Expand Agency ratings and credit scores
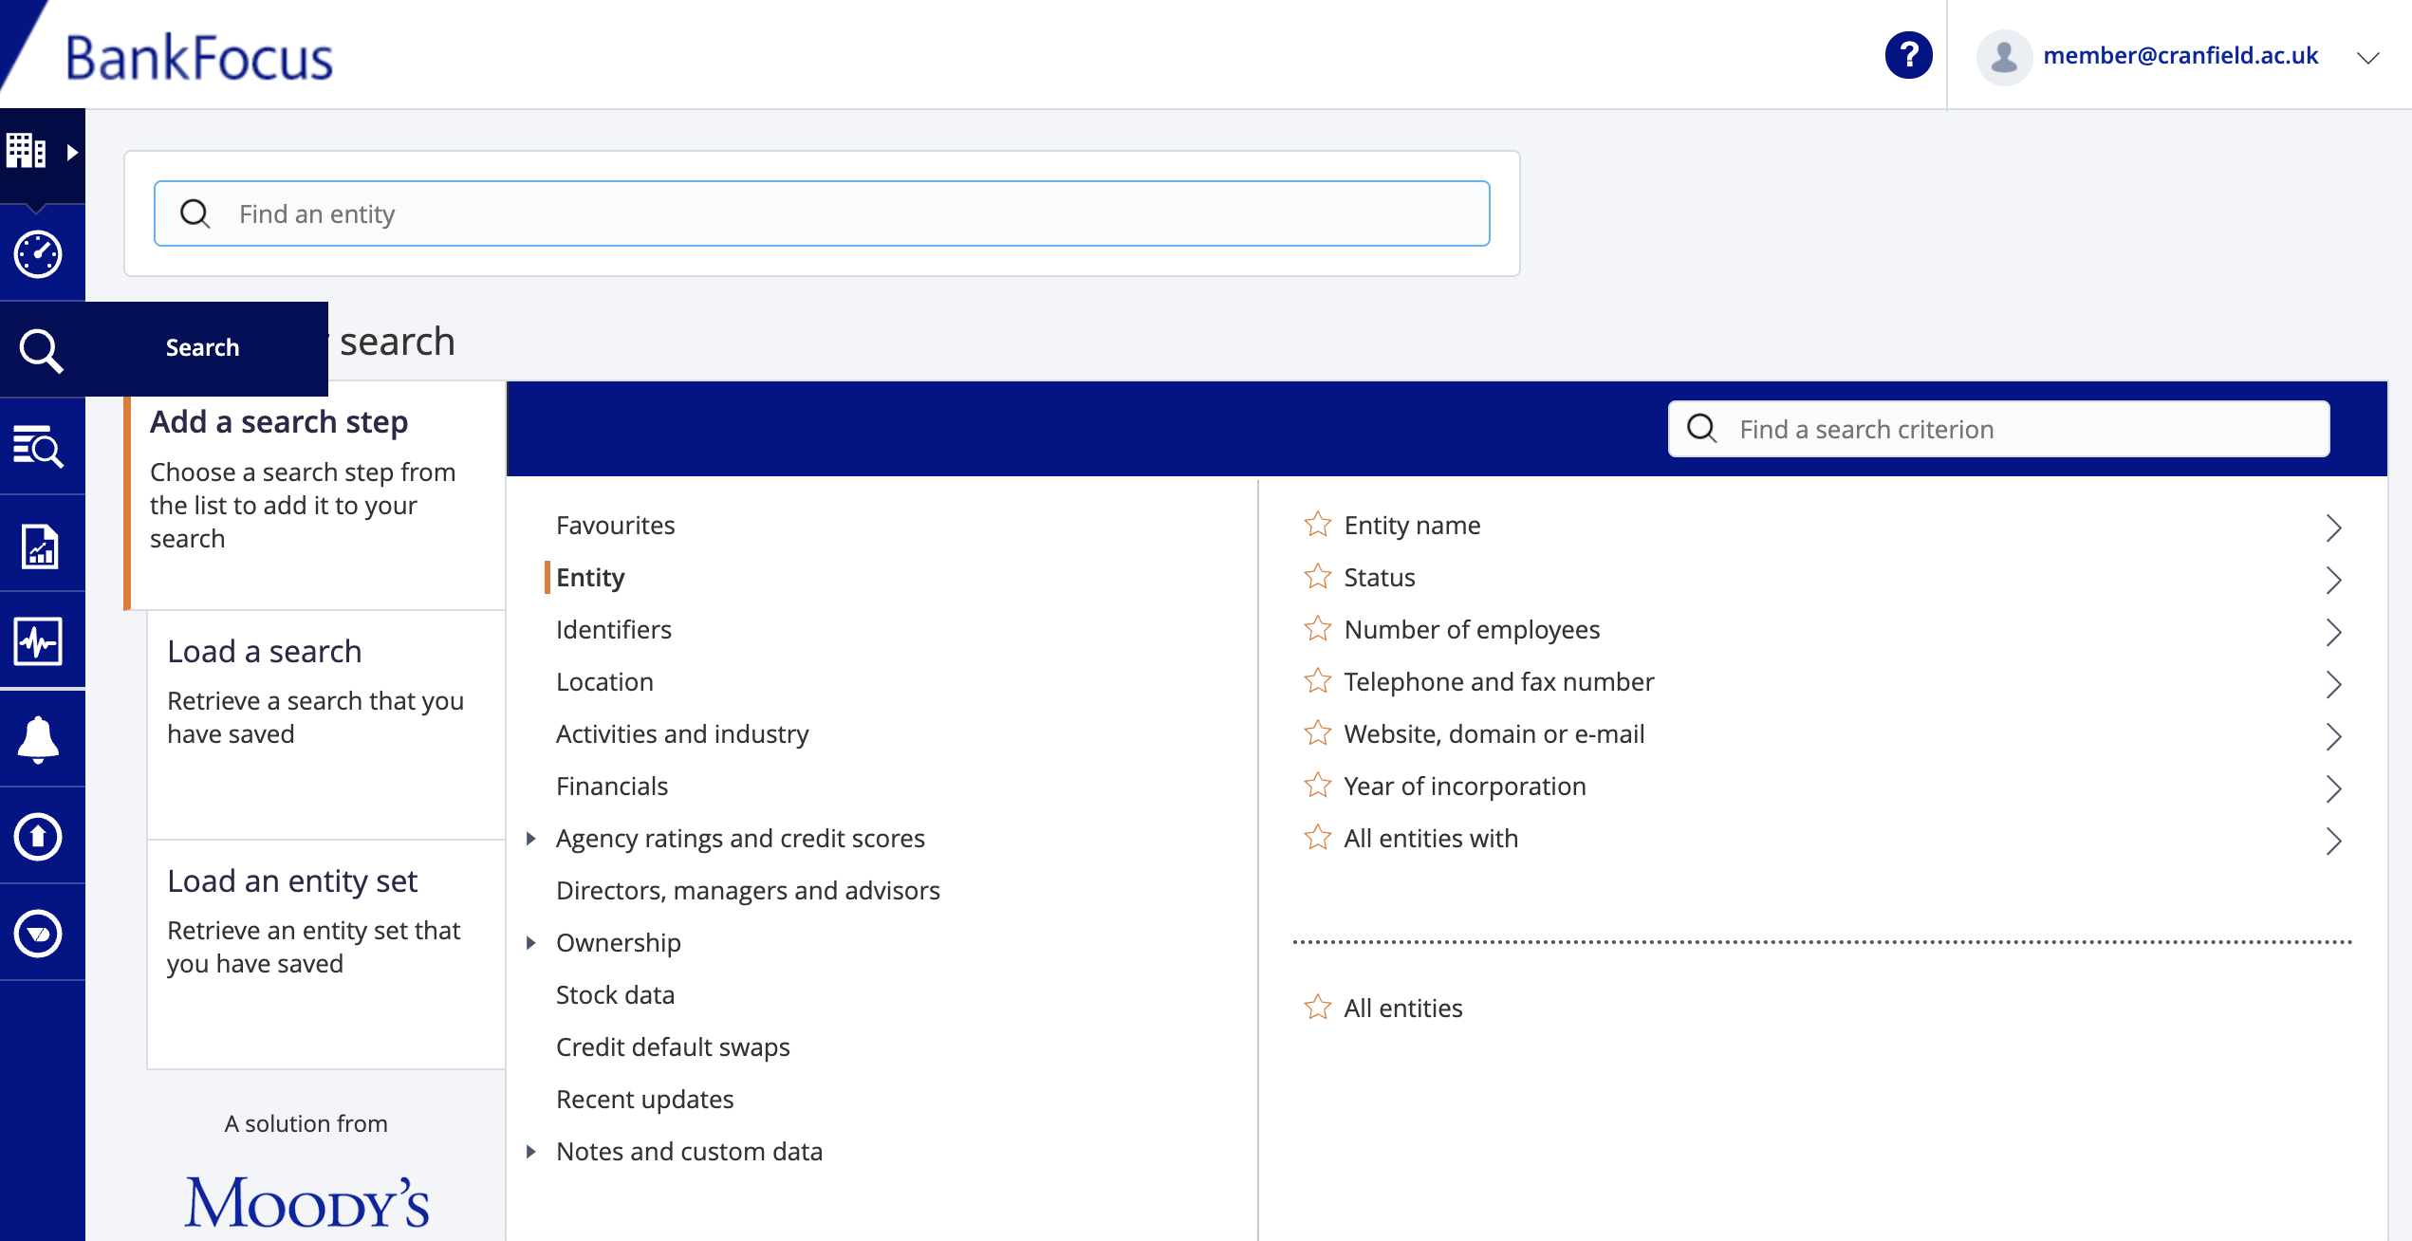This screenshot has height=1241, width=2412. pyautogui.click(x=531, y=839)
